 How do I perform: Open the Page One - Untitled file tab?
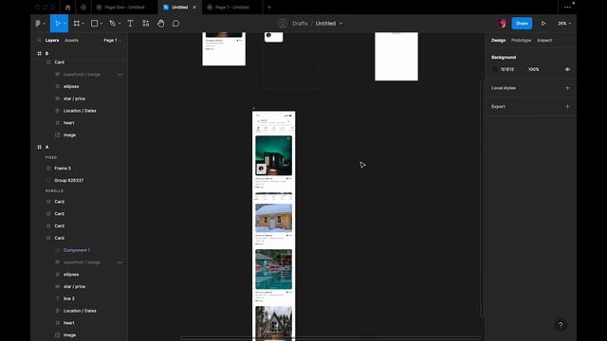click(x=124, y=7)
